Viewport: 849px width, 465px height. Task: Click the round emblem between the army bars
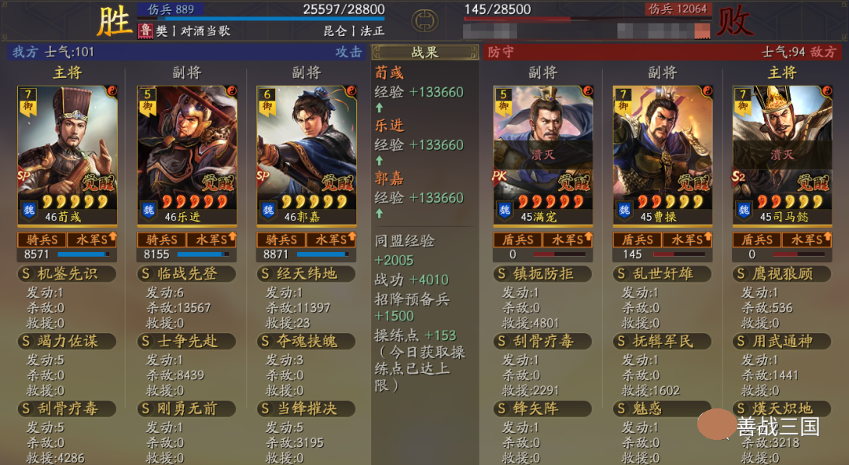point(424,21)
